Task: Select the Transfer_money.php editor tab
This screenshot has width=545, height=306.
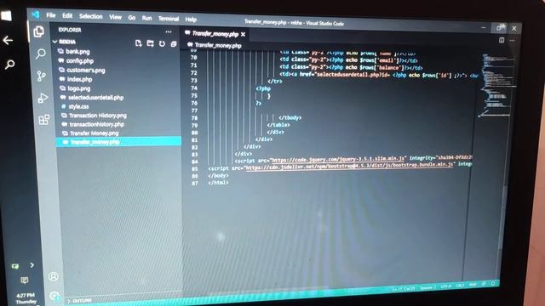Action: click(215, 34)
